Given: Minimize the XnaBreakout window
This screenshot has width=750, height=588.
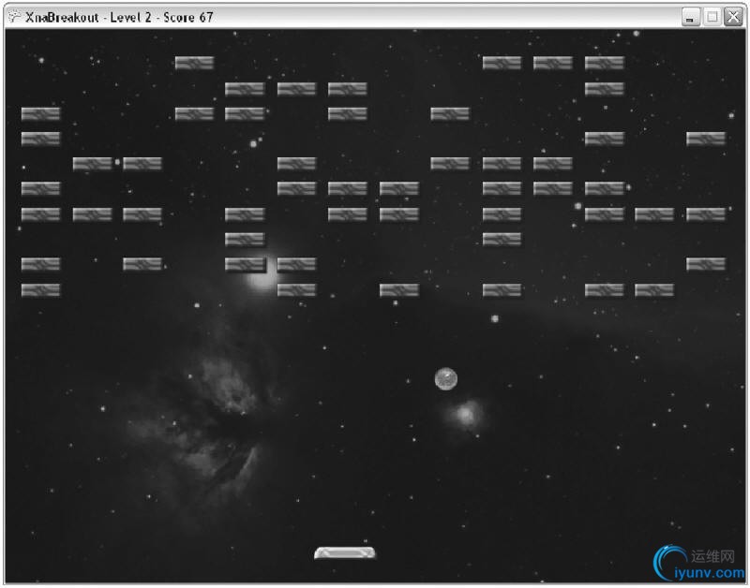Looking at the screenshot, I should (690, 17).
